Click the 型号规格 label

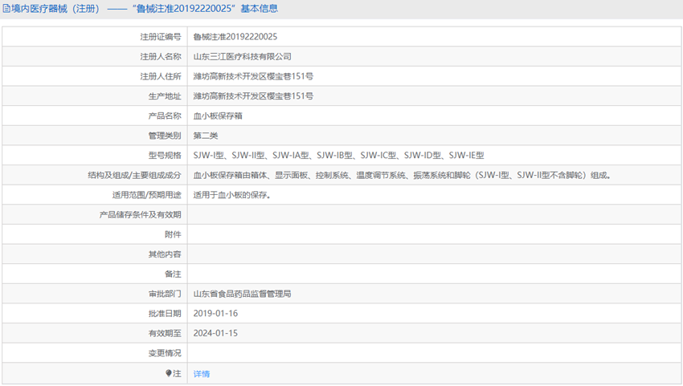tap(165, 156)
